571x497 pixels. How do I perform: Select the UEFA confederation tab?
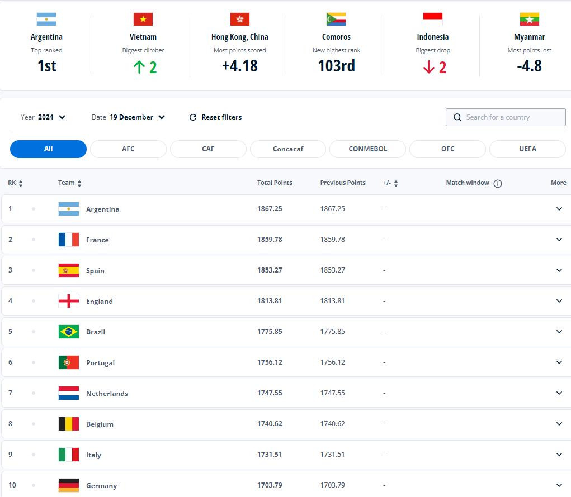pyautogui.click(x=527, y=149)
